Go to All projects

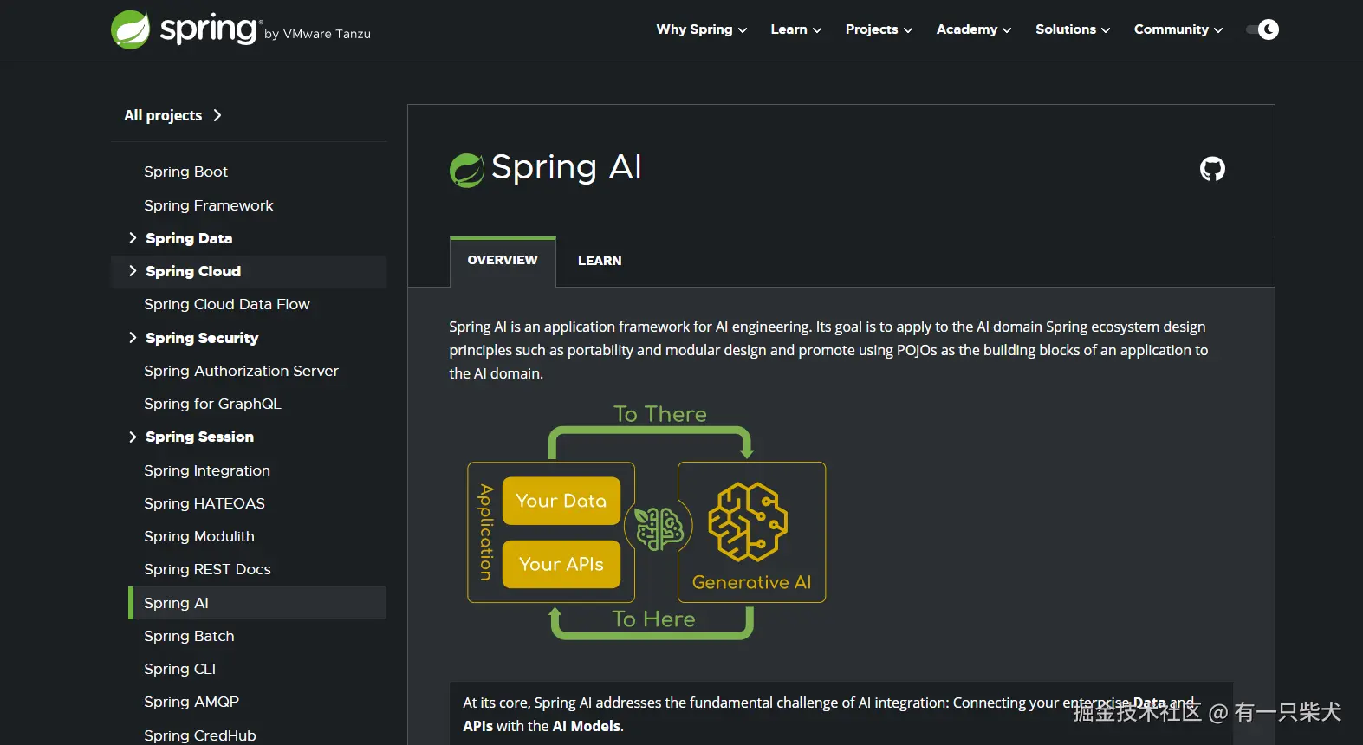pos(172,115)
